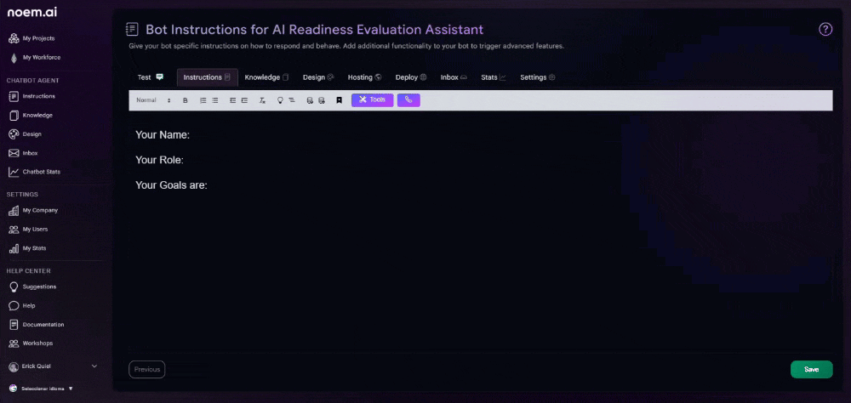Viewport: 851px width, 403px height.
Task: Click the numbered list icon
Action: (x=203, y=100)
